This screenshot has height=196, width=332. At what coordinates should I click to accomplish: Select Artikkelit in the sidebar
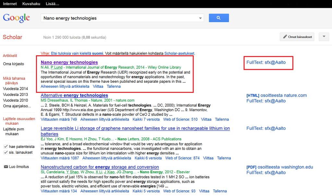[x=10, y=55]
